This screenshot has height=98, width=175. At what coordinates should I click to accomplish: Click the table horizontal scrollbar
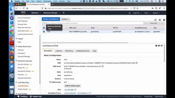point(85,42)
